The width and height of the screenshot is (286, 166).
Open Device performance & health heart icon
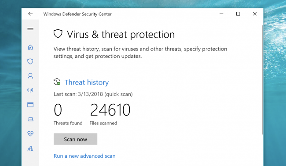click(30, 134)
